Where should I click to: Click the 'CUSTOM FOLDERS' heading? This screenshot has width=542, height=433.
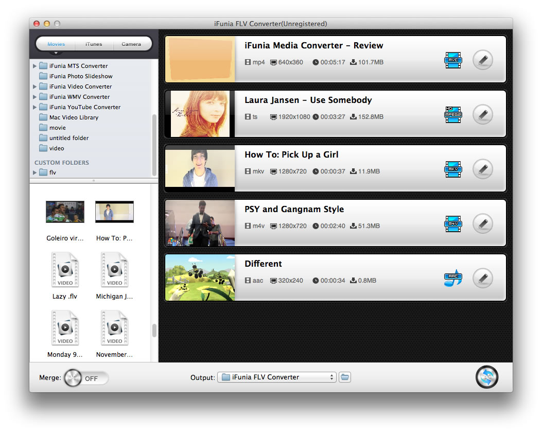click(x=62, y=163)
